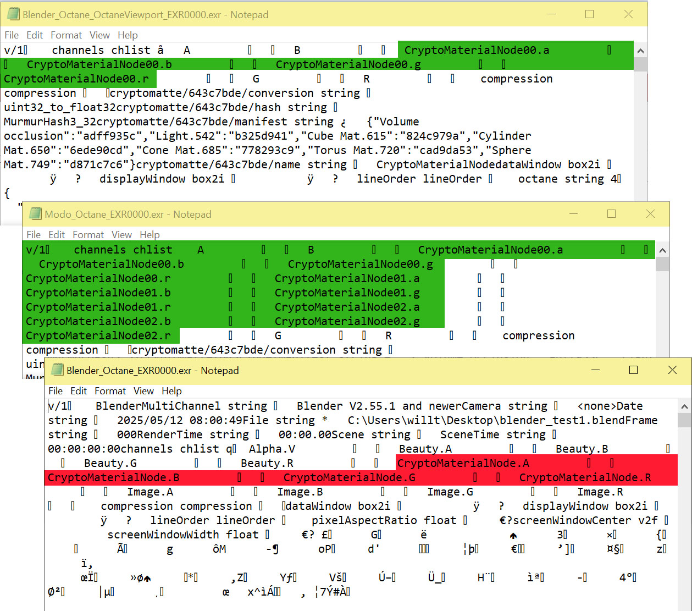Open Edit menu in Modo_Octane_EXR0000 window

(x=57, y=235)
